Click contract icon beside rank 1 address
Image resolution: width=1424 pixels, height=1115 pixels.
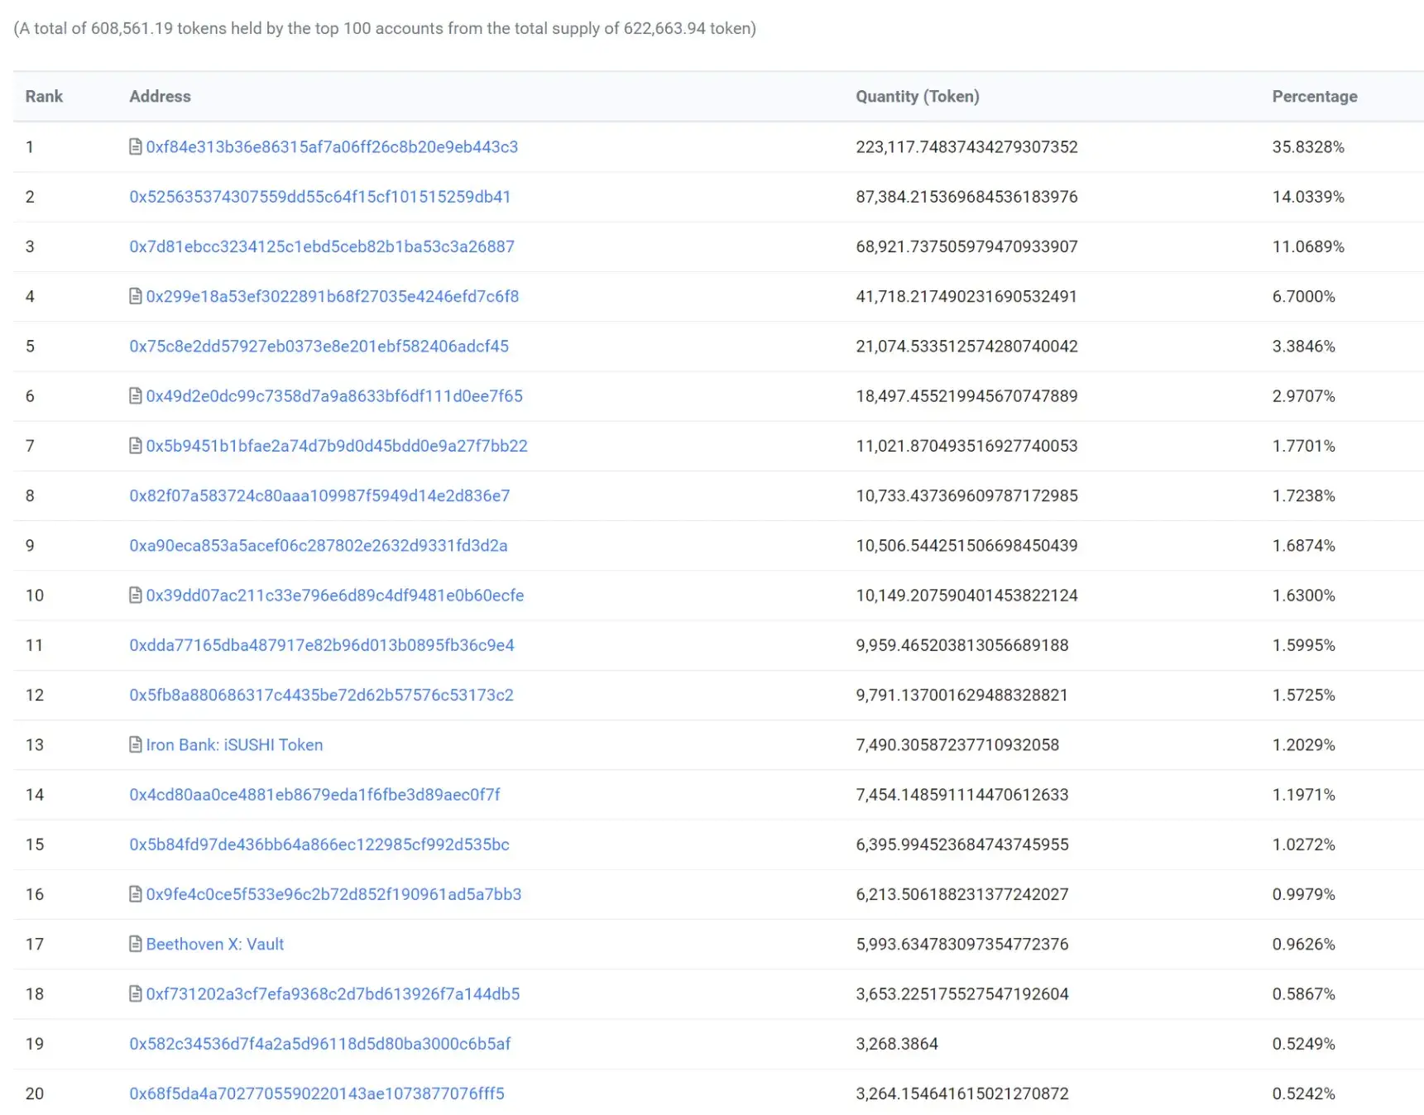coord(136,147)
